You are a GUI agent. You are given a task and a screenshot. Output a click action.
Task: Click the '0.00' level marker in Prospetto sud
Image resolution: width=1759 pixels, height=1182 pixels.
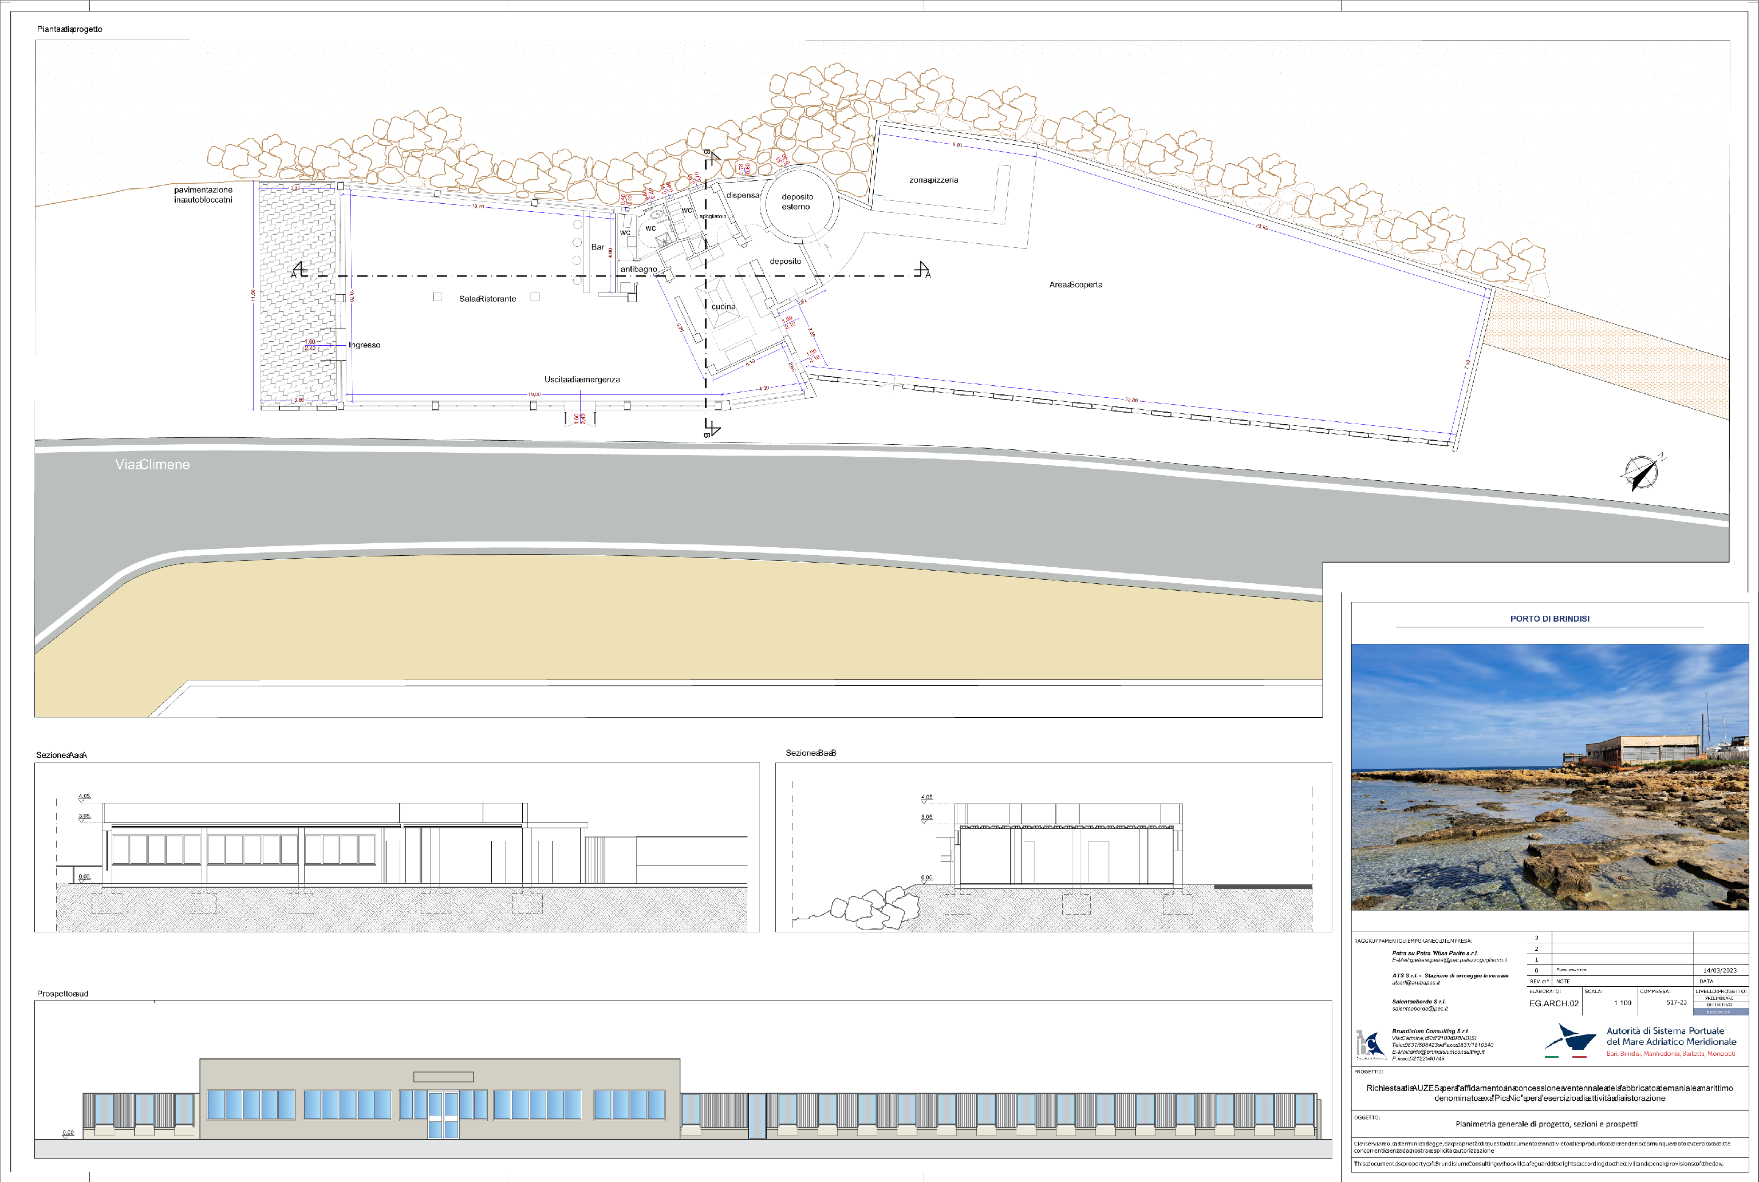(68, 1133)
